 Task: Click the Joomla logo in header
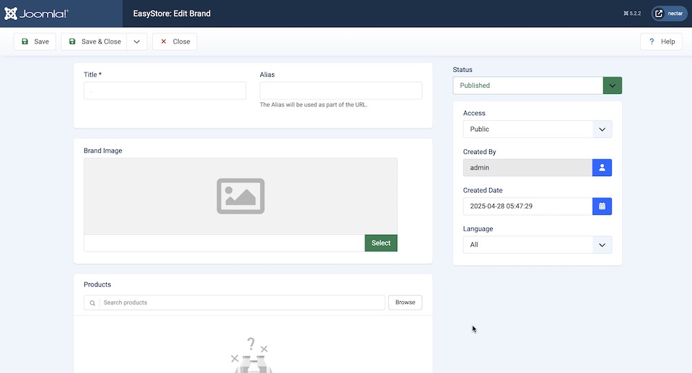tap(36, 13)
